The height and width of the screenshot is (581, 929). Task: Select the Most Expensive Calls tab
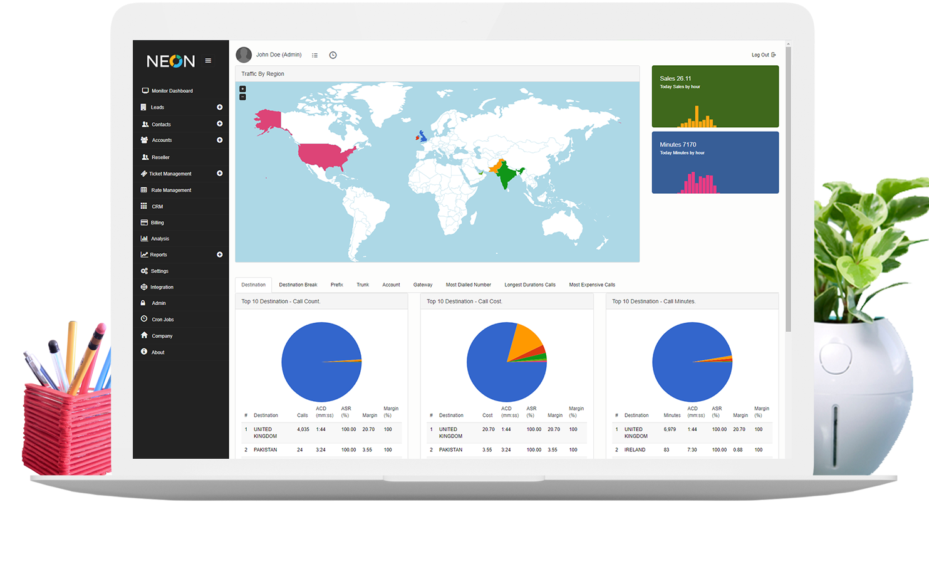592,285
